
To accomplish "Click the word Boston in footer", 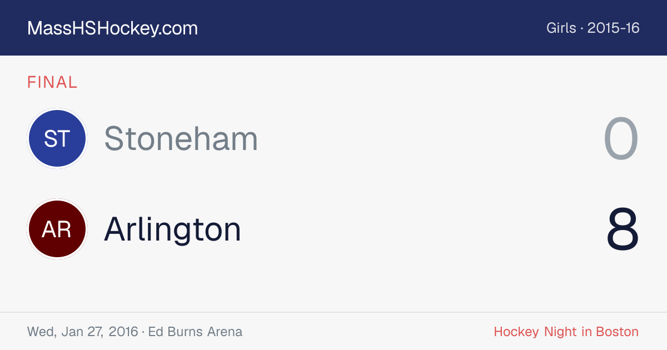I will (x=618, y=332).
